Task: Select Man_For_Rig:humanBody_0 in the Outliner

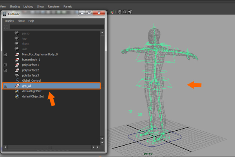Action: coord(52,55)
